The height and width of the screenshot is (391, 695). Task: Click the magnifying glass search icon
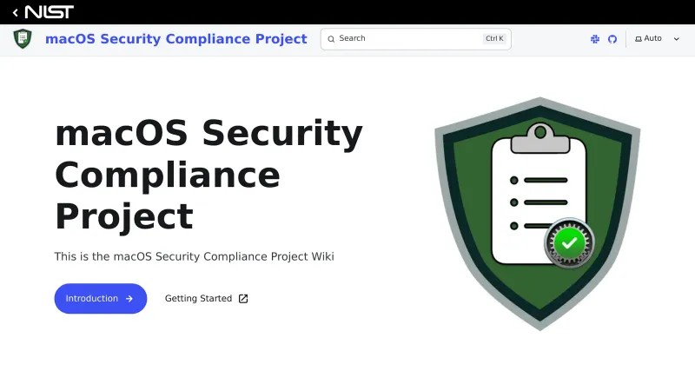330,39
